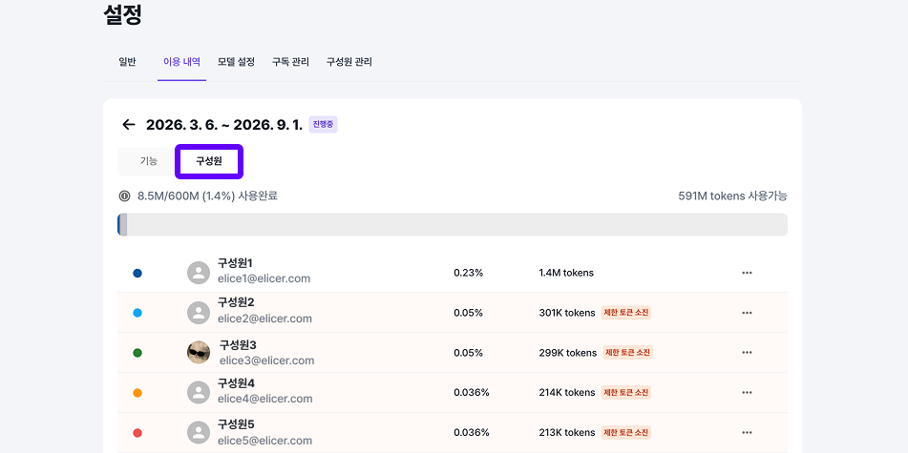
Task: Select the 이용 내역 tab
Action: 181,62
